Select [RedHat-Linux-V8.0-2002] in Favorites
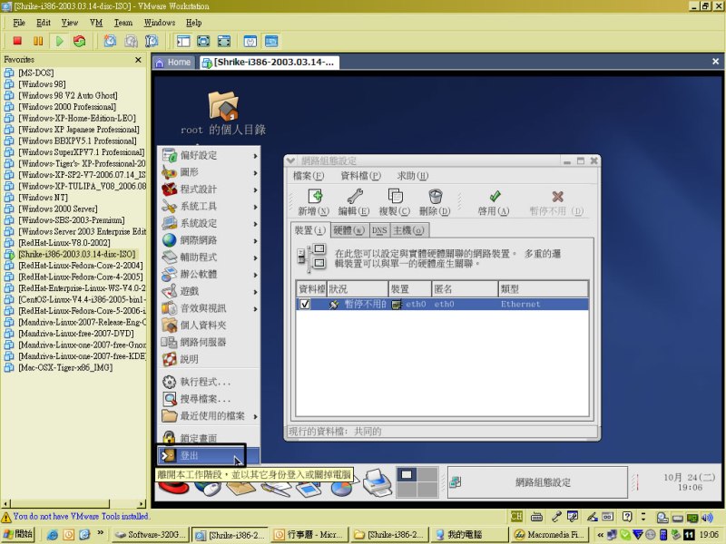 (x=64, y=243)
